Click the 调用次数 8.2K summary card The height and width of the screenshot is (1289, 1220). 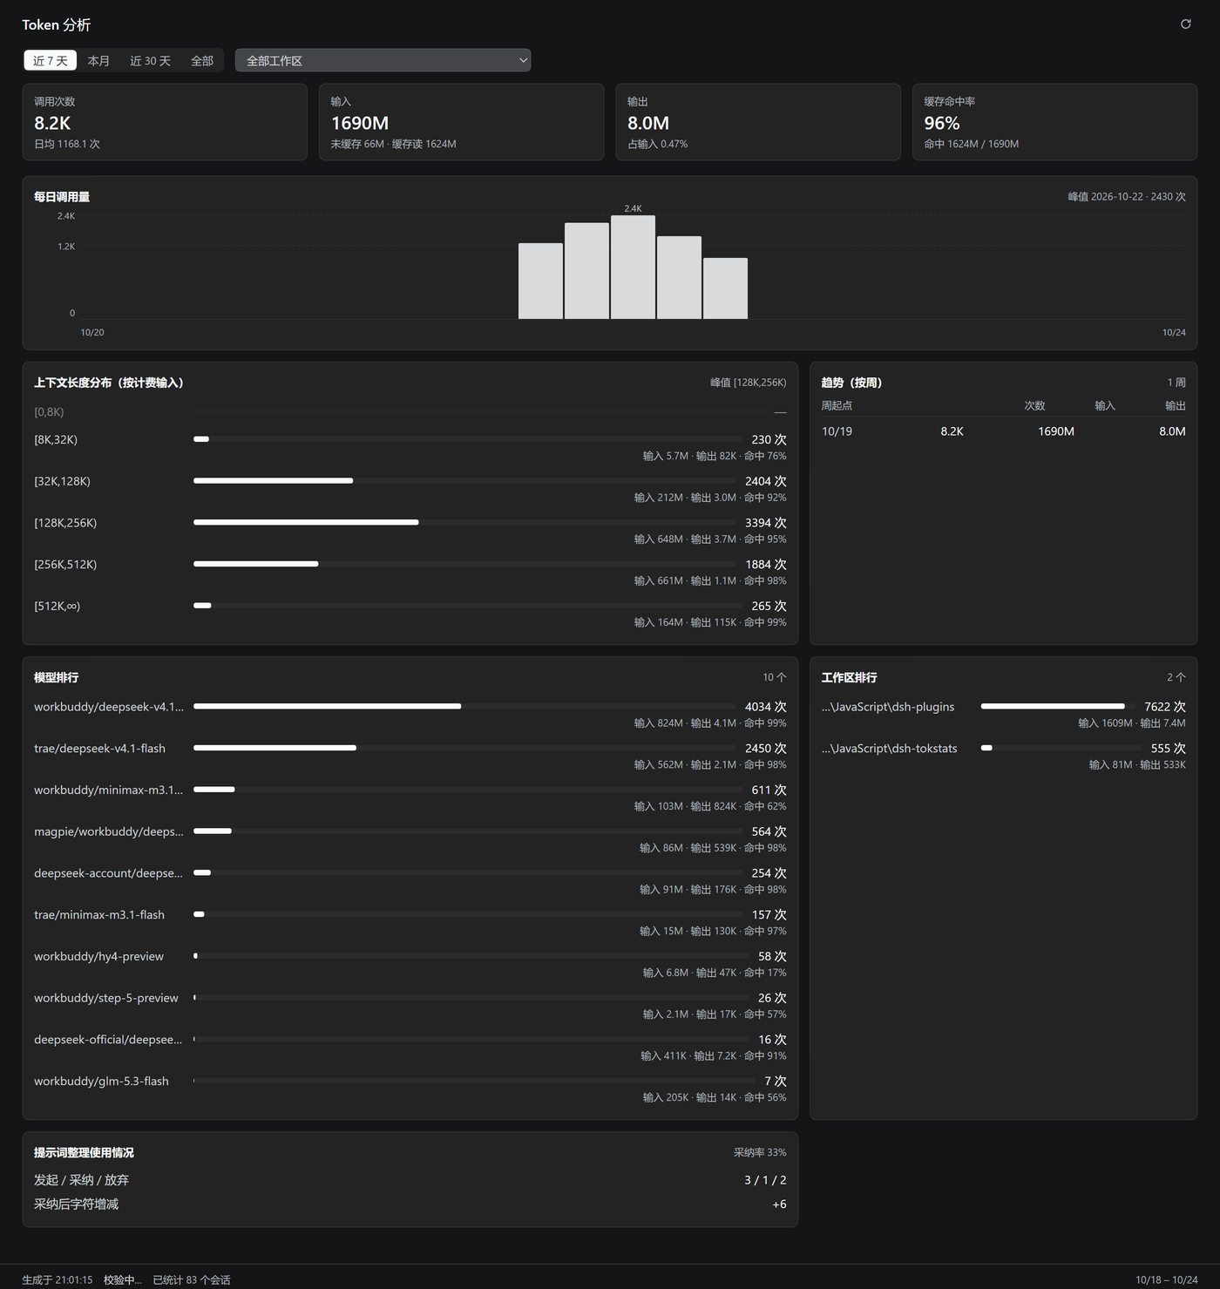(x=165, y=122)
